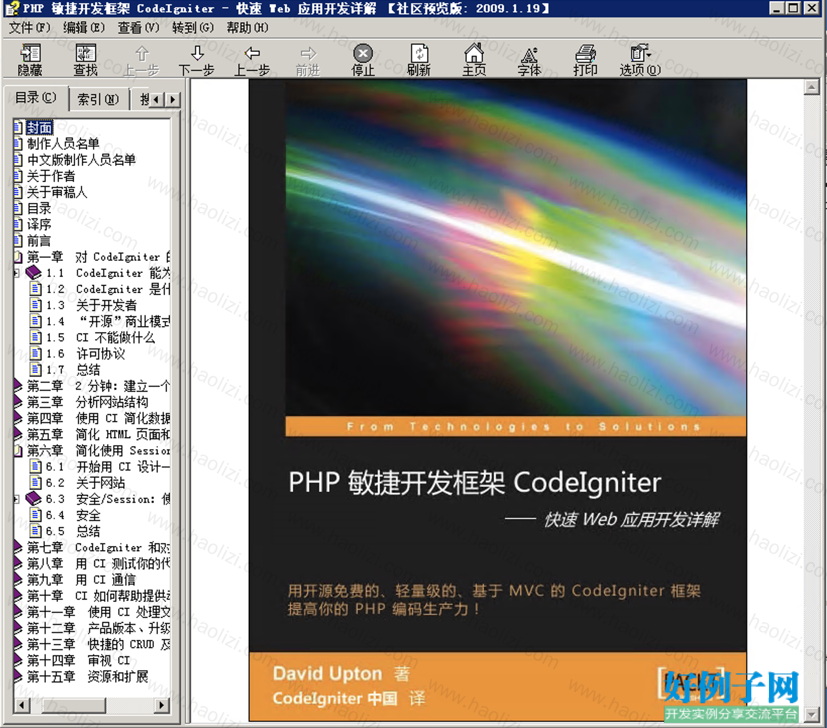The image size is (827, 728).
Task: Switch to the 索引(N) tab
Action: click(98, 99)
